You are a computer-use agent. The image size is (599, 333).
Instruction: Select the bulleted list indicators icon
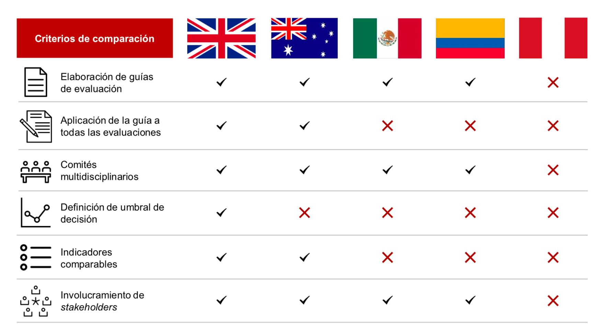point(36,257)
